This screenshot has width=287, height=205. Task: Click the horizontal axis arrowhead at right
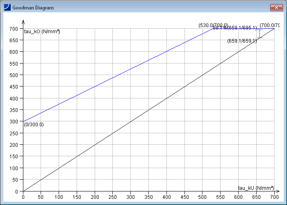click(280, 191)
